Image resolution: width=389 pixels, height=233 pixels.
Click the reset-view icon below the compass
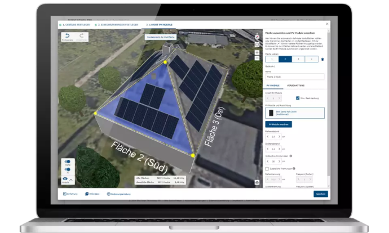(x=257, y=44)
